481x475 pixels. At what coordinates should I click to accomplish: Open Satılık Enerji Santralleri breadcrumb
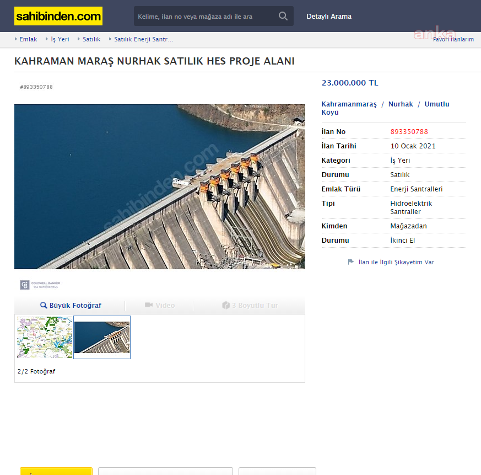[143, 40]
